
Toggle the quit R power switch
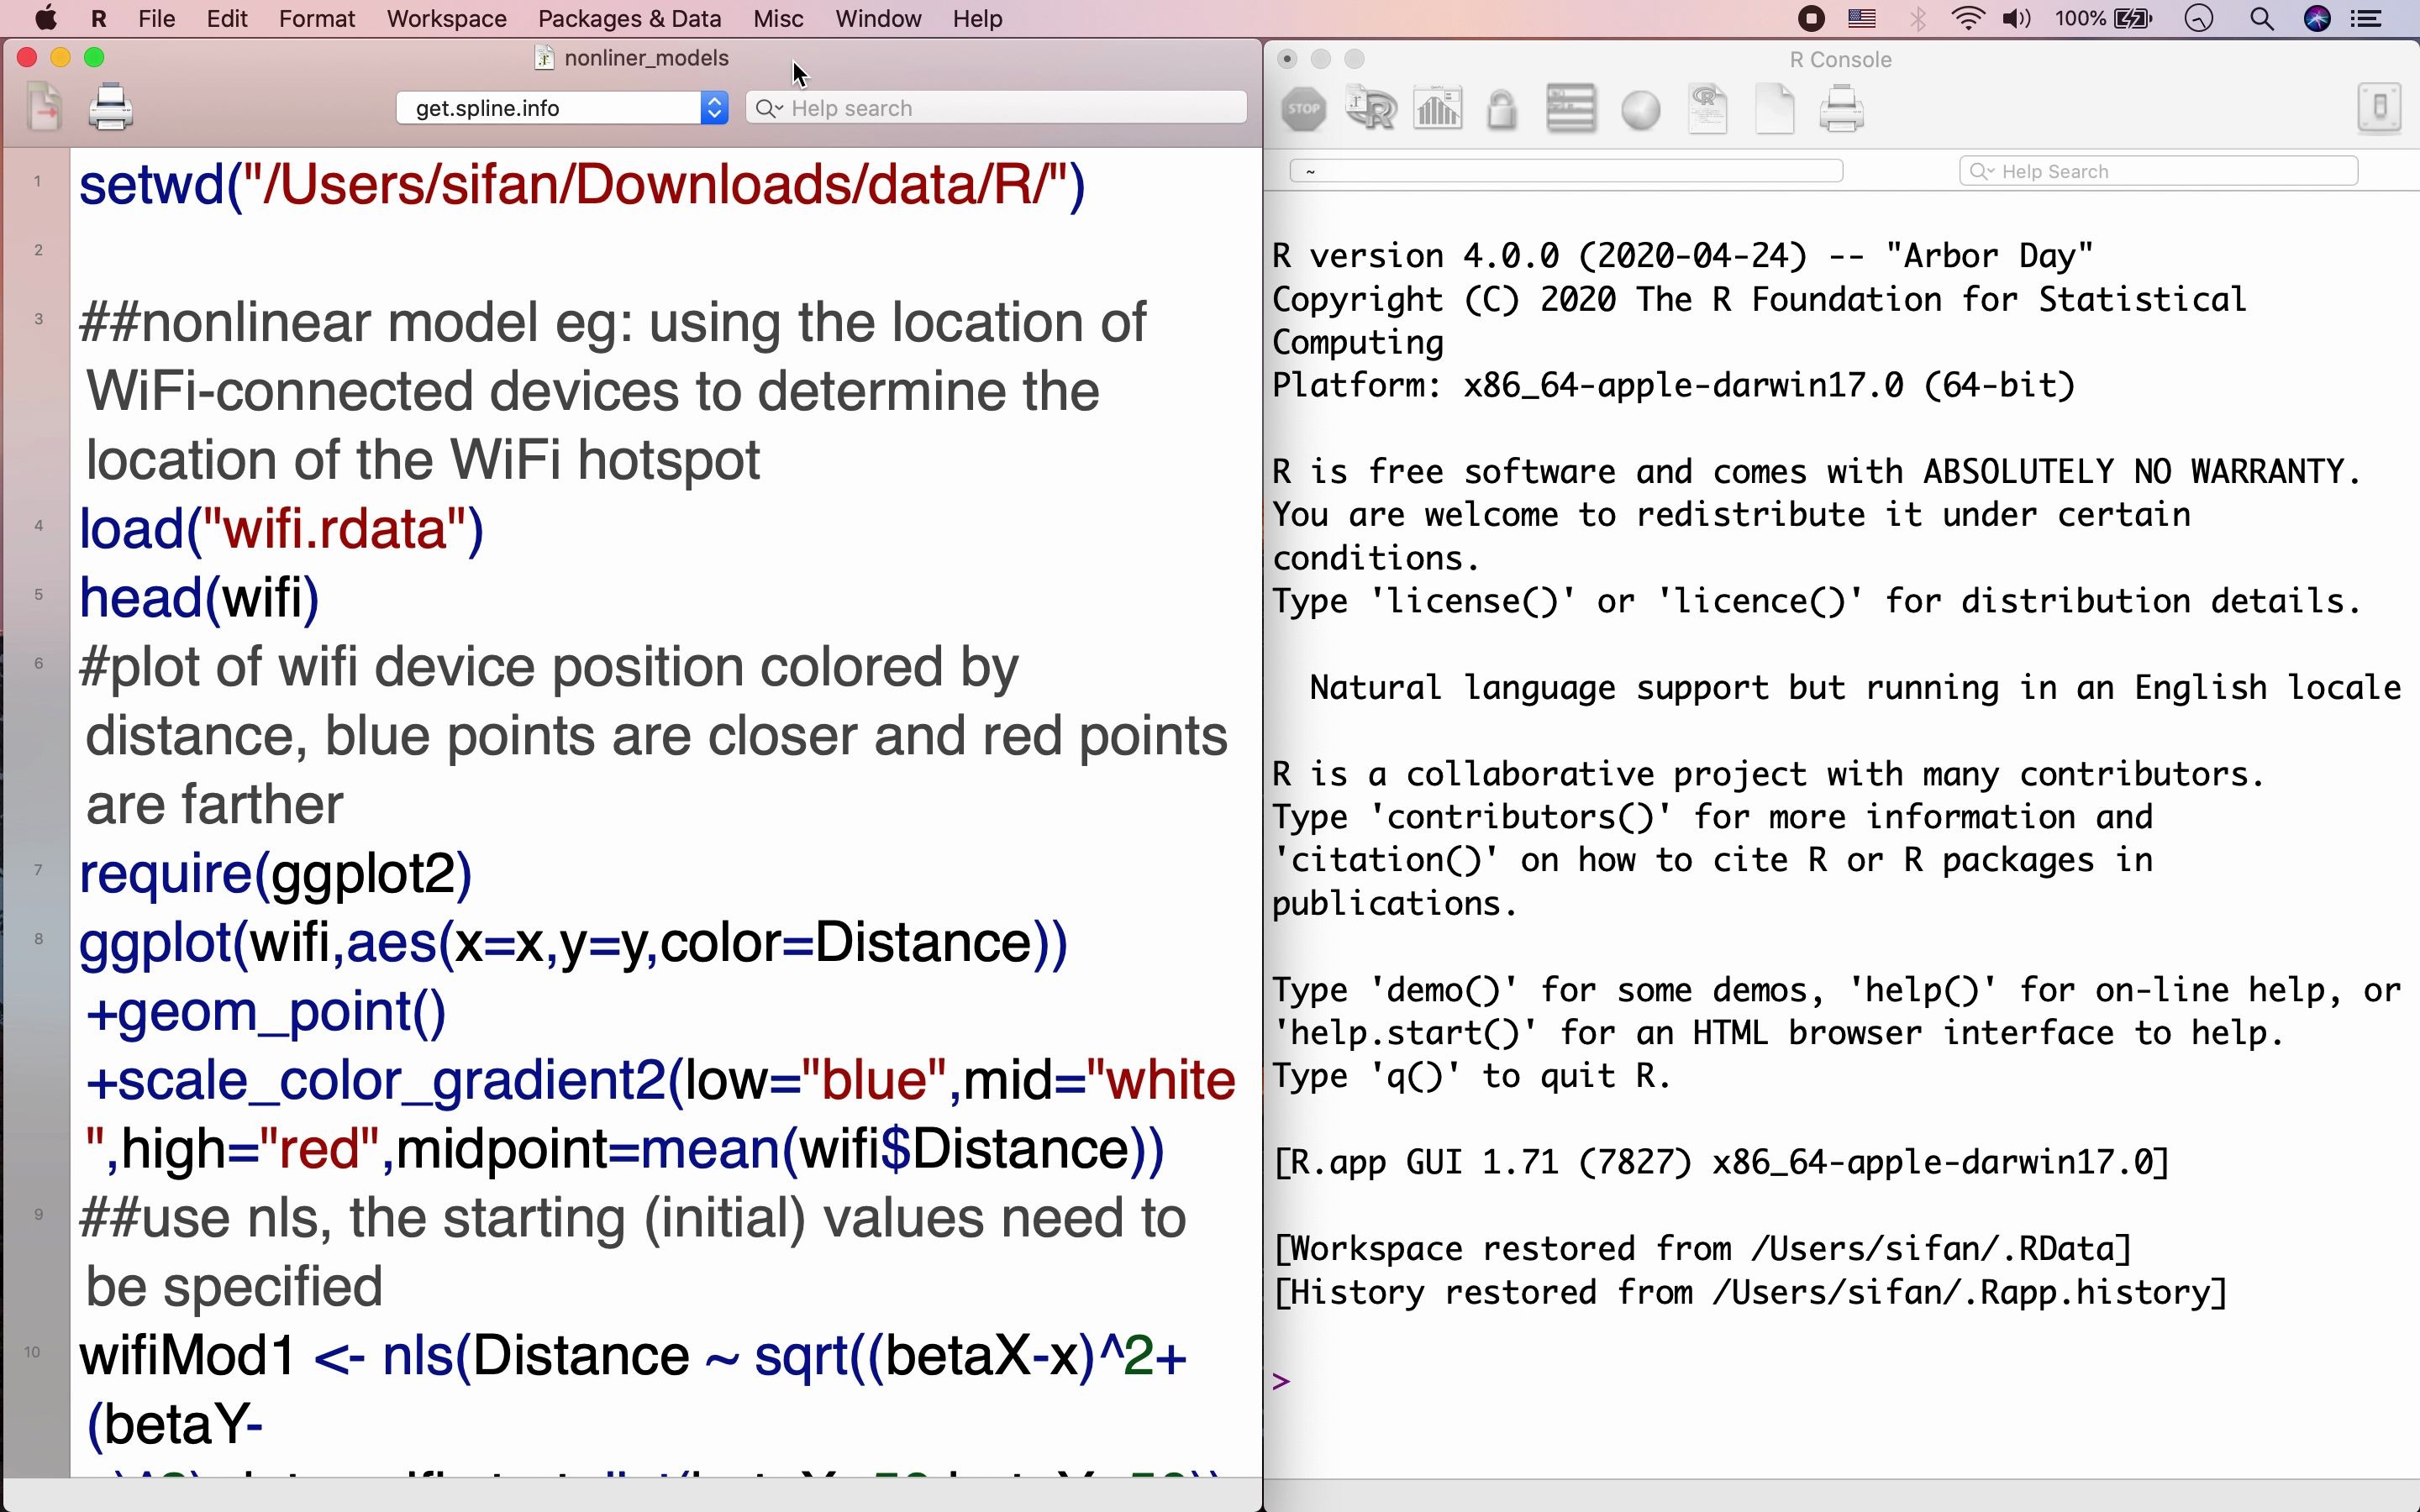pos(2379,107)
